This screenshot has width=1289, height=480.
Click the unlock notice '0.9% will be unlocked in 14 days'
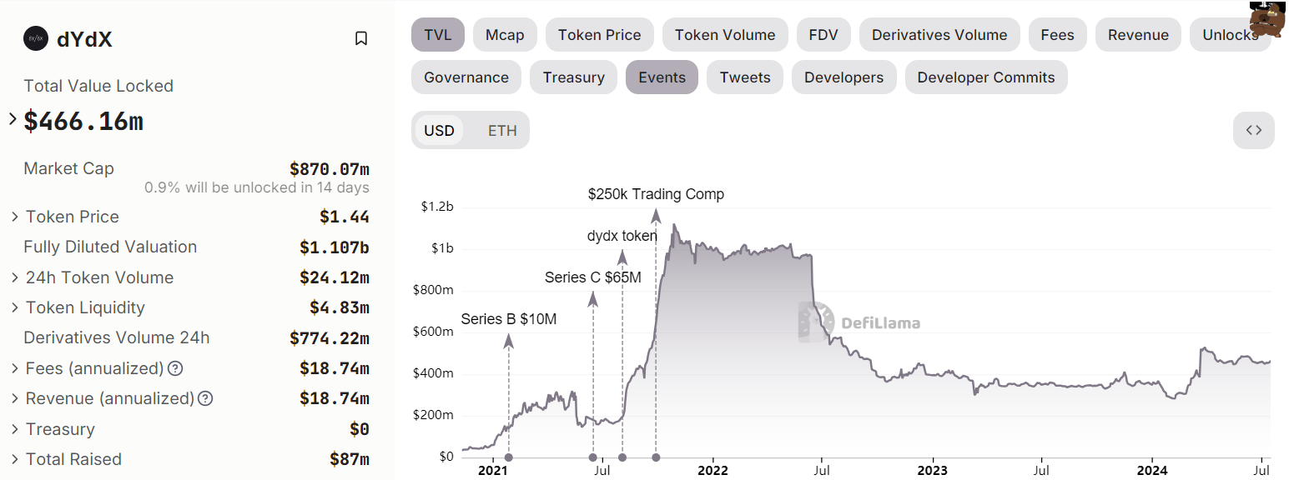(257, 187)
